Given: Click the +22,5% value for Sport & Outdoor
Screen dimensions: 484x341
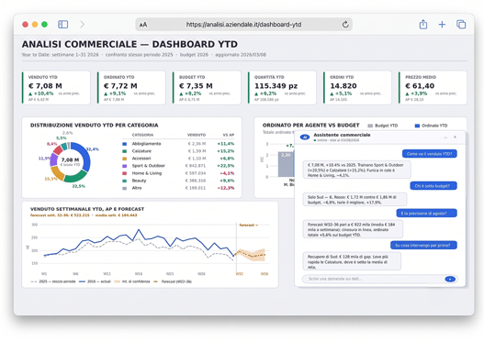Looking at the screenshot, I should pos(226,166).
